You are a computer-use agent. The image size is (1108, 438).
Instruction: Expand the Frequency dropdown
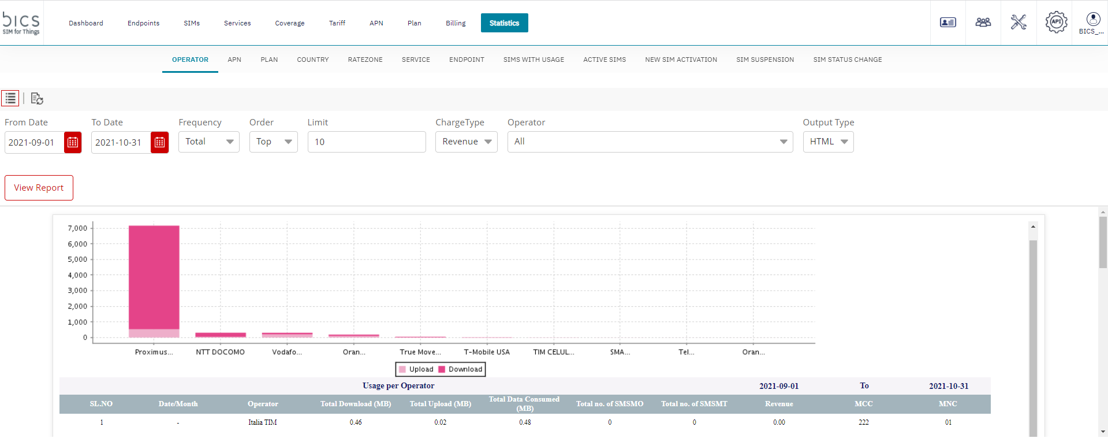coord(209,142)
